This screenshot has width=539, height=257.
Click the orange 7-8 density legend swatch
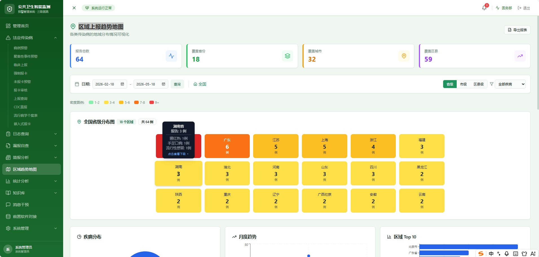click(136, 102)
